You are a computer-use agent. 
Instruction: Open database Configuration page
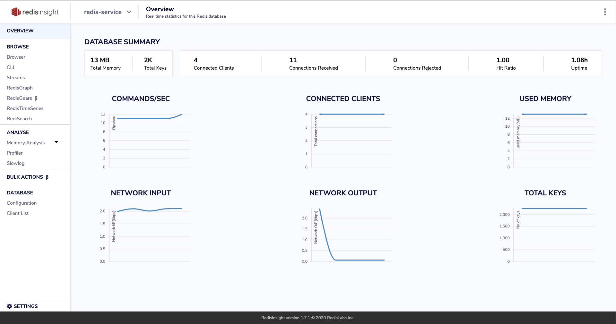pyautogui.click(x=22, y=203)
